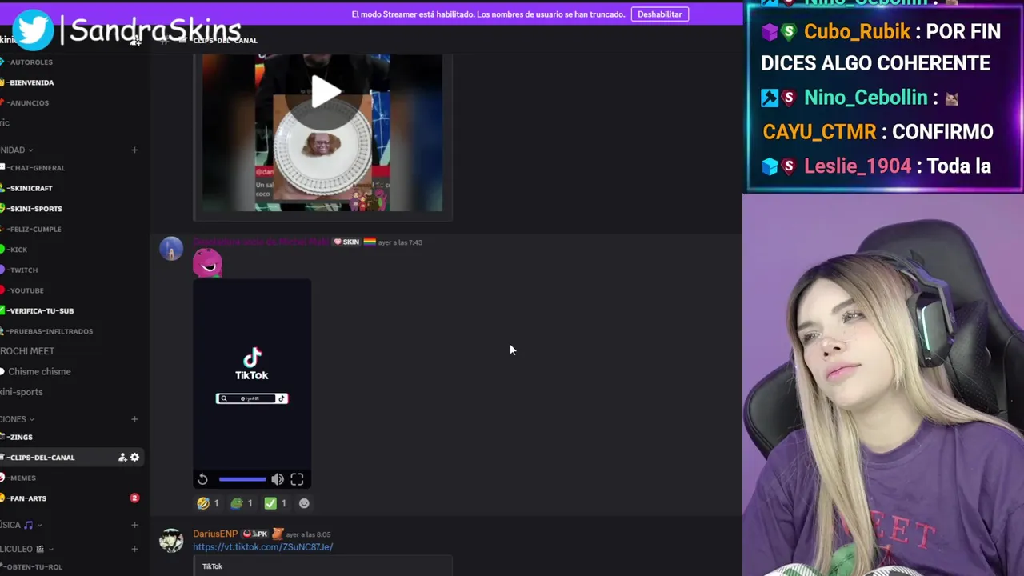Open the skini-sports text channel
The height and width of the screenshot is (576, 1024).
(35, 209)
